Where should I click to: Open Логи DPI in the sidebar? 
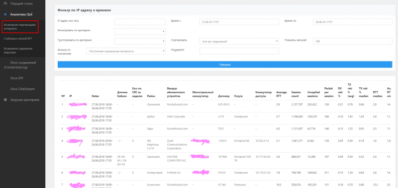[x=17, y=78]
